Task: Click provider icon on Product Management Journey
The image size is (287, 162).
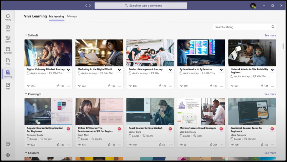Action: click(x=170, y=70)
